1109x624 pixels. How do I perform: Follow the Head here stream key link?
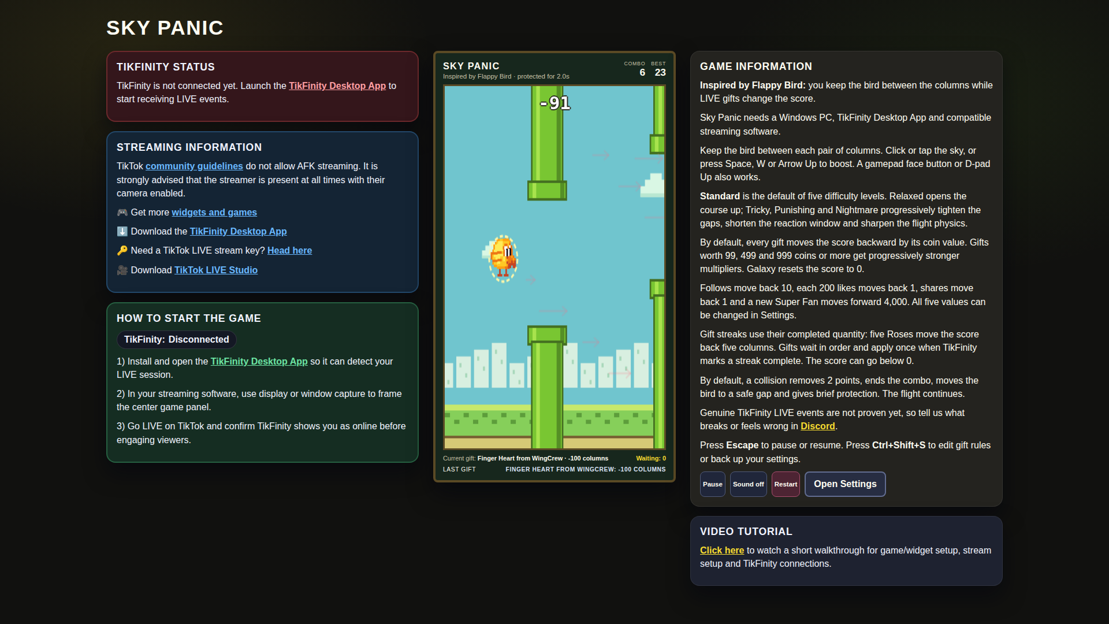[289, 250]
